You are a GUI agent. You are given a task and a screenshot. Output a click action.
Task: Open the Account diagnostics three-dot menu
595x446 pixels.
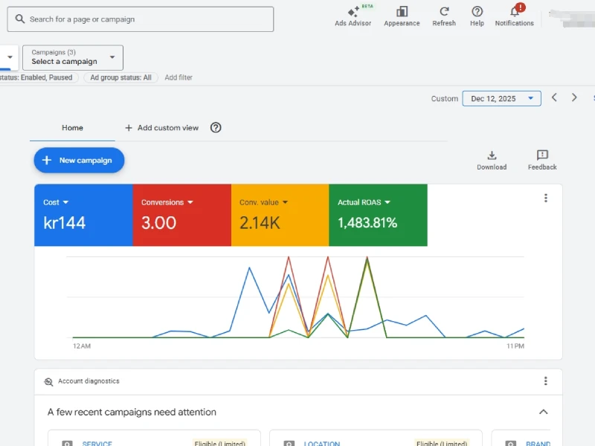click(545, 381)
